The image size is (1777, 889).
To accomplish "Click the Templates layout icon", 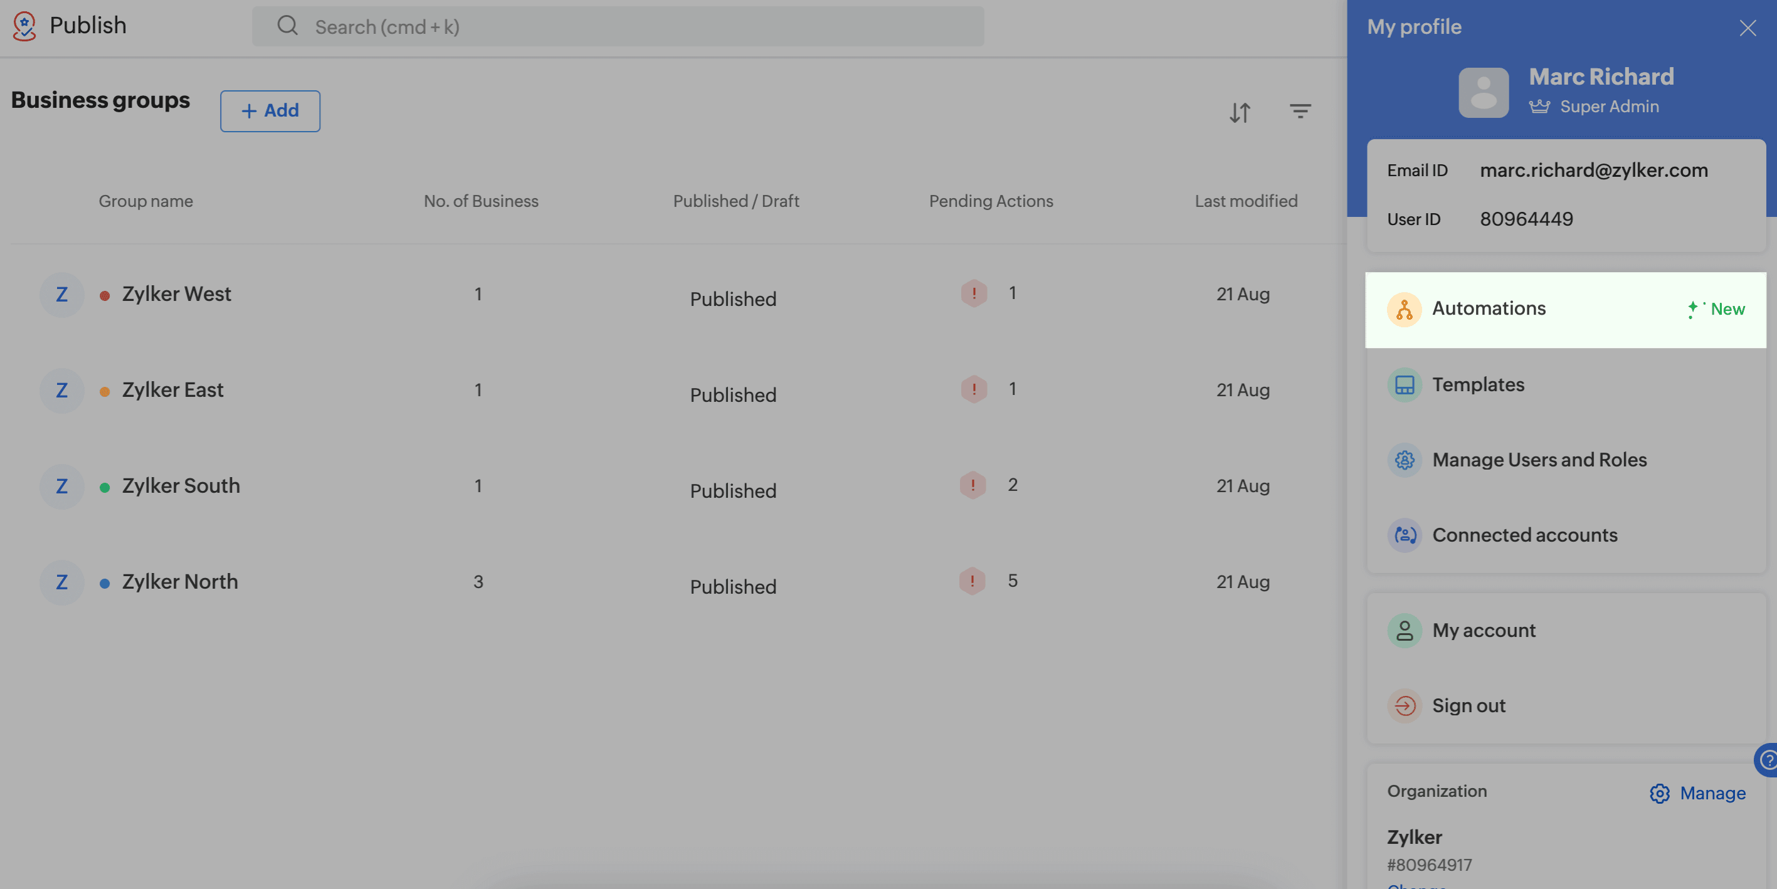I will (x=1404, y=385).
